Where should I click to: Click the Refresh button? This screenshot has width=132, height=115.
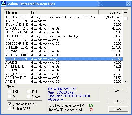tap(118, 101)
